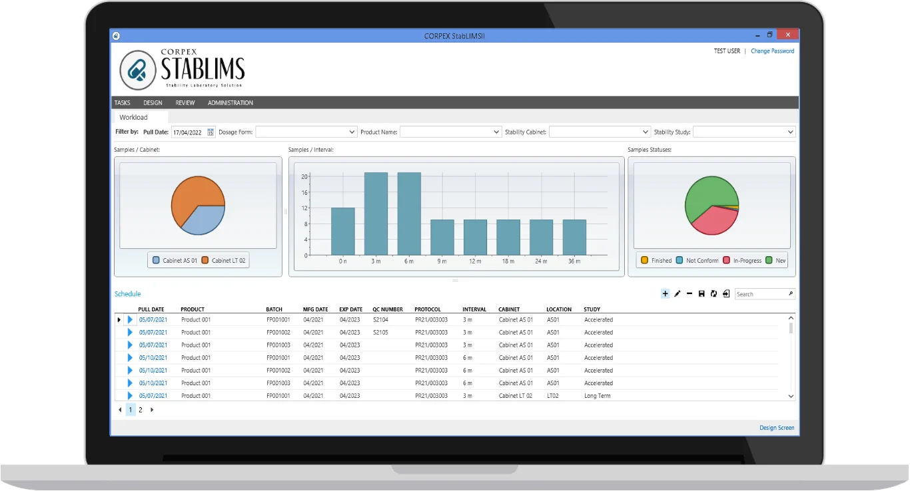Image resolution: width=910 pixels, height=491 pixels.
Task: Expand the first schedule row arrow
Action: coord(129,319)
